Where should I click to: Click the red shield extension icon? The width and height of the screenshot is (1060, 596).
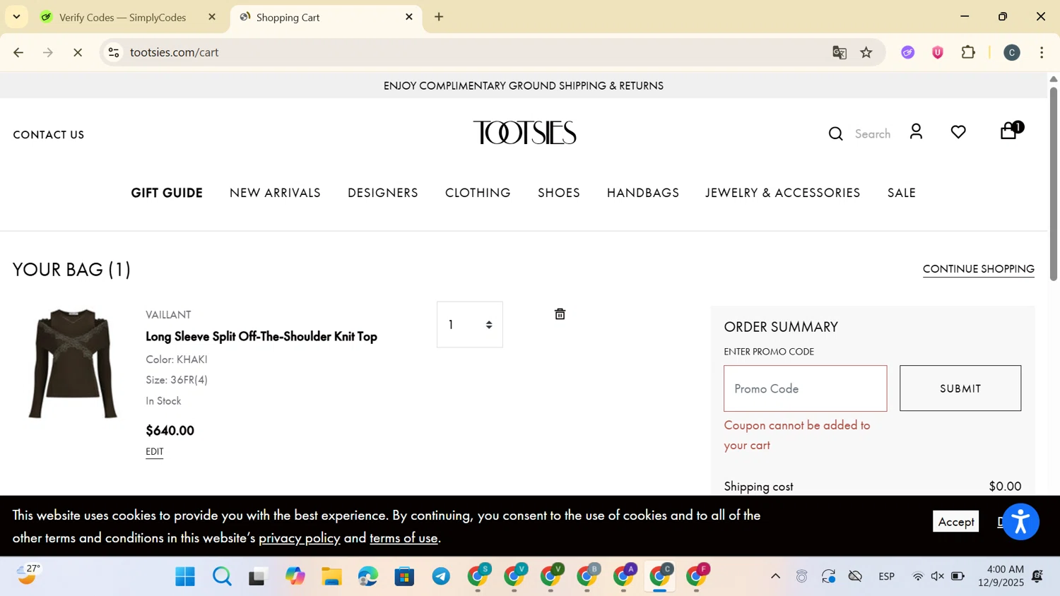pyautogui.click(x=938, y=52)
